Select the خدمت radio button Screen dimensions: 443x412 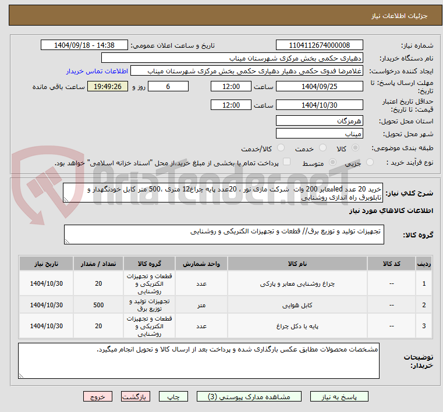[322, 148]
